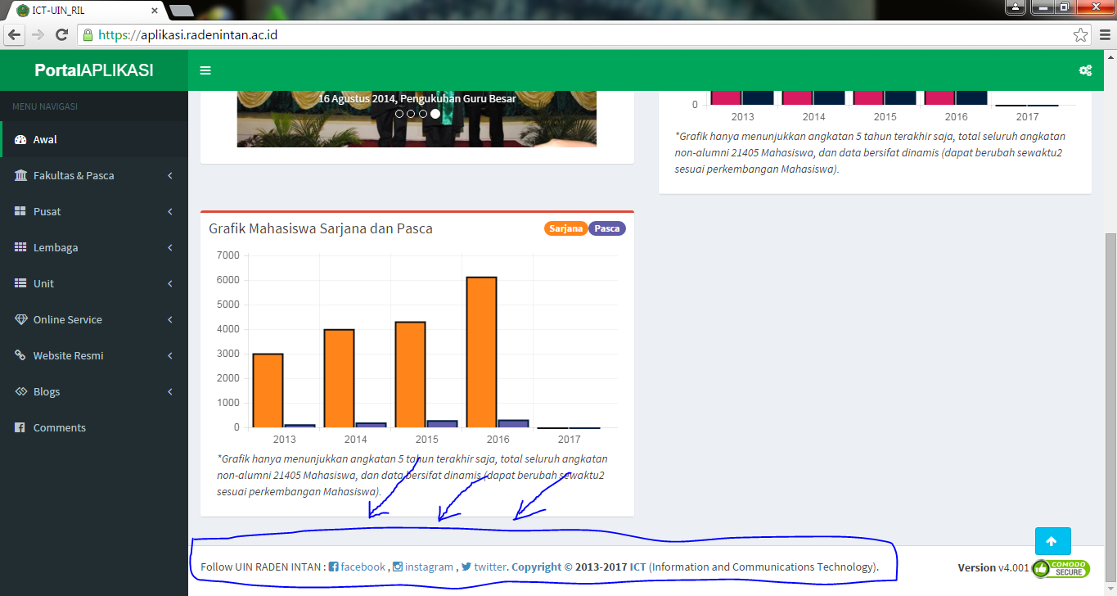
Task: Click the Online Service diamond icon
Action: [x=20, y=319]
